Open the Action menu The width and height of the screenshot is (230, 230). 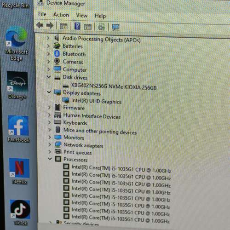tap(61, 15)
